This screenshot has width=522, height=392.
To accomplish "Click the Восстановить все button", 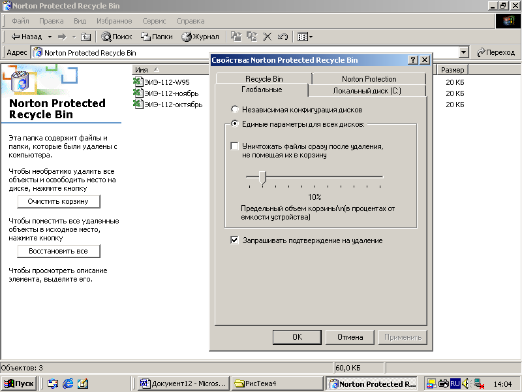I will (58, 251).
